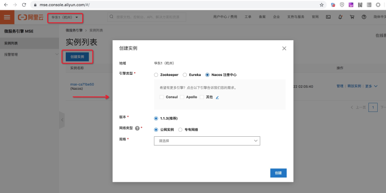Expand the 报警管理 sidebar menu
Viewport: 386px width, 193px height.
pos(29,54)
